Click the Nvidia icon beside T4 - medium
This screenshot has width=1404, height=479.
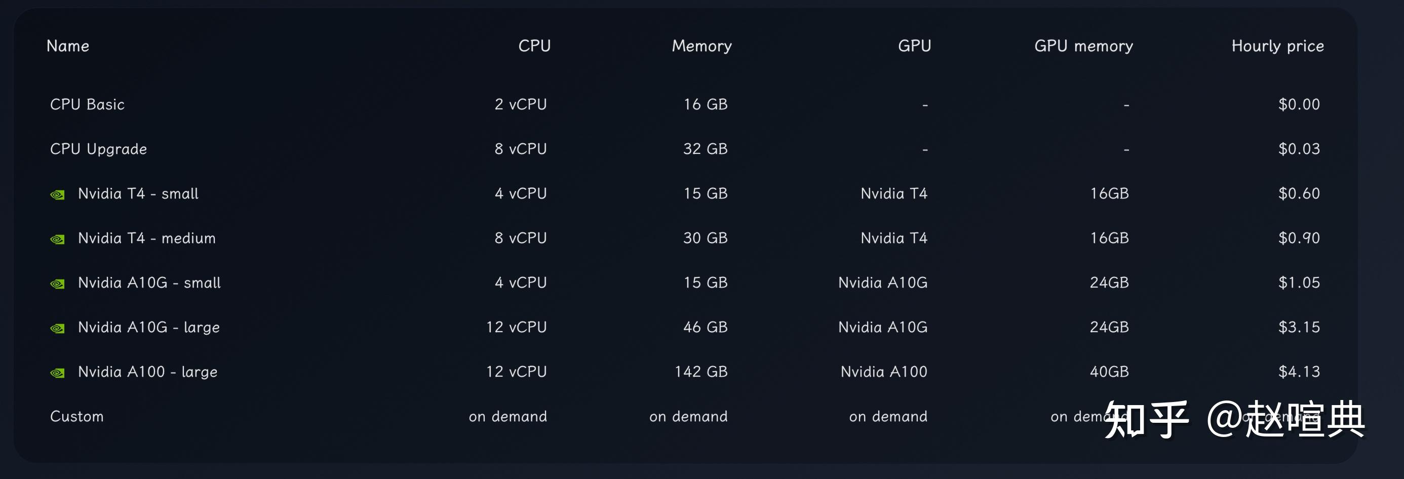click(57, 239)
